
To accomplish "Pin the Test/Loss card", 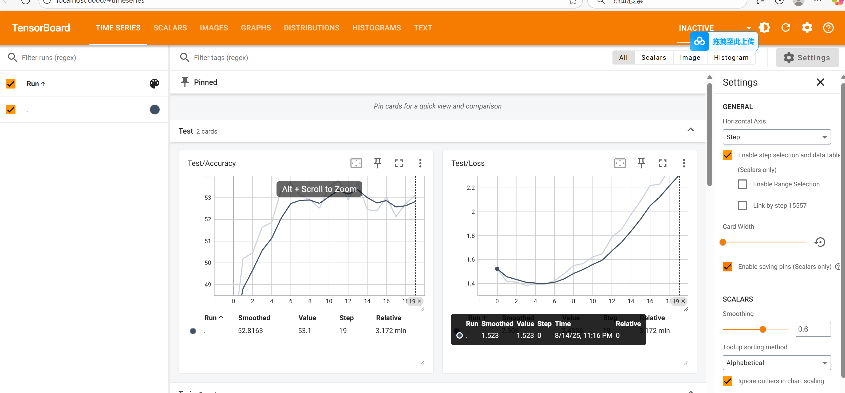I will click(641, 163).
